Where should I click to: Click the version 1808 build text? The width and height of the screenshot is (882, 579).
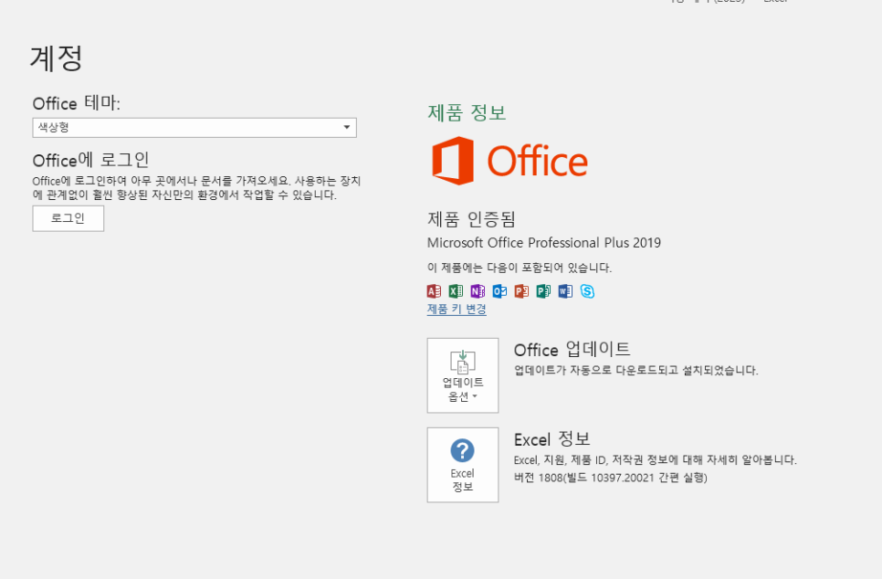(x=610, y=478)
